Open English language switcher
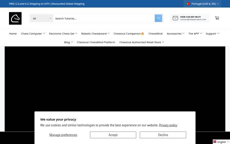Viewport: 230px width, 144px height. tap(221, 142)
